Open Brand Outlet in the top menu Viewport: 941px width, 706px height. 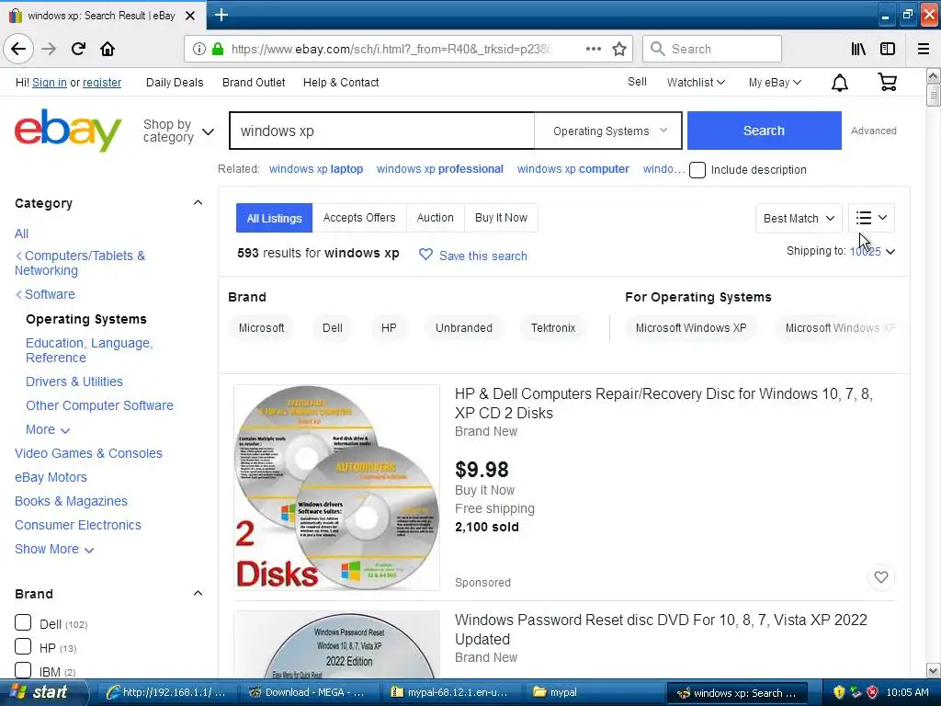tap(254, 82)
